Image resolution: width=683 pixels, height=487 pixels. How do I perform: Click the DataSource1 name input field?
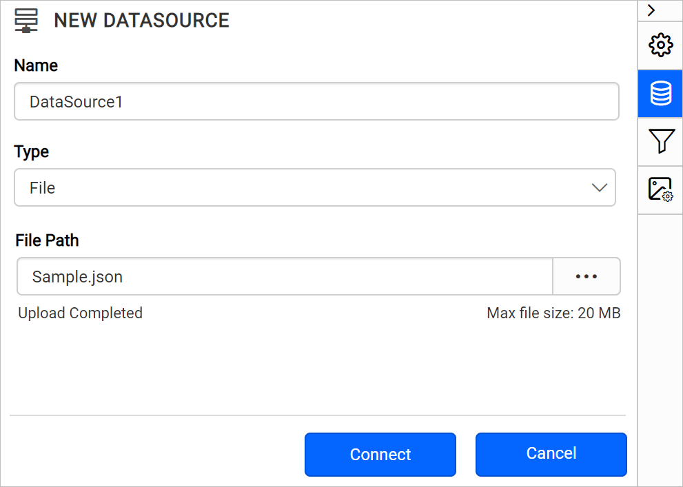pyautogui.click(x=316, y=101)
